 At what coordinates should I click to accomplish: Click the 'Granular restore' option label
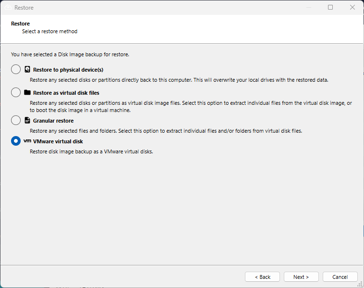[53, 121]
